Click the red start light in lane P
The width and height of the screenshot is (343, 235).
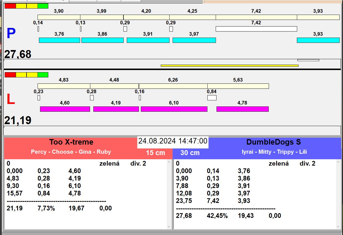(10, 6)
